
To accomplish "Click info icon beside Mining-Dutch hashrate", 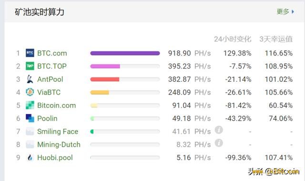I will coord(219,143).
